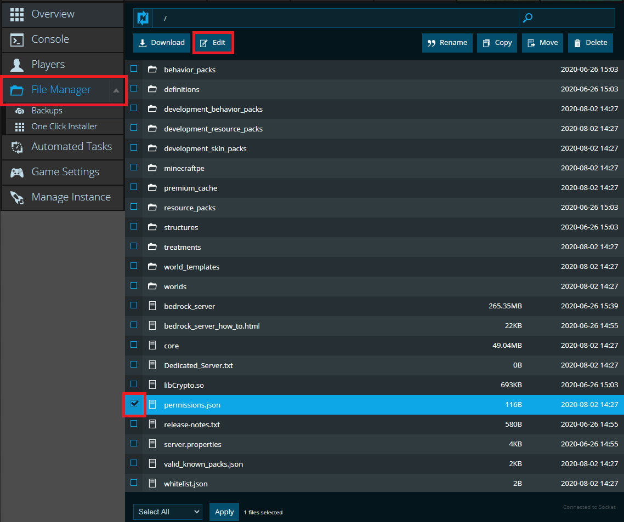
Task: Click the Download button
Action: (x=162, y=43)
